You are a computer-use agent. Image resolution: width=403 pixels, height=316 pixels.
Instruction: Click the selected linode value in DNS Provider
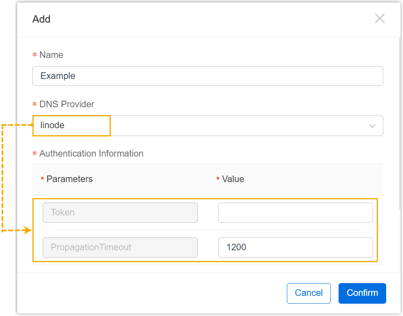click(x=53, y=125)
